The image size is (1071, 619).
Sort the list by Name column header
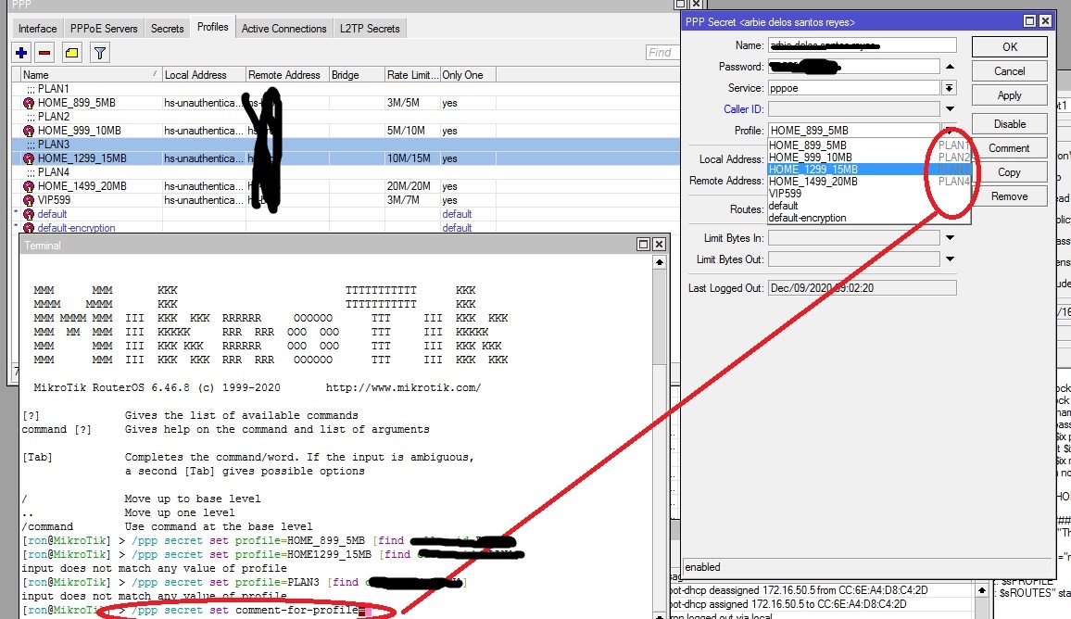[88, 75]
